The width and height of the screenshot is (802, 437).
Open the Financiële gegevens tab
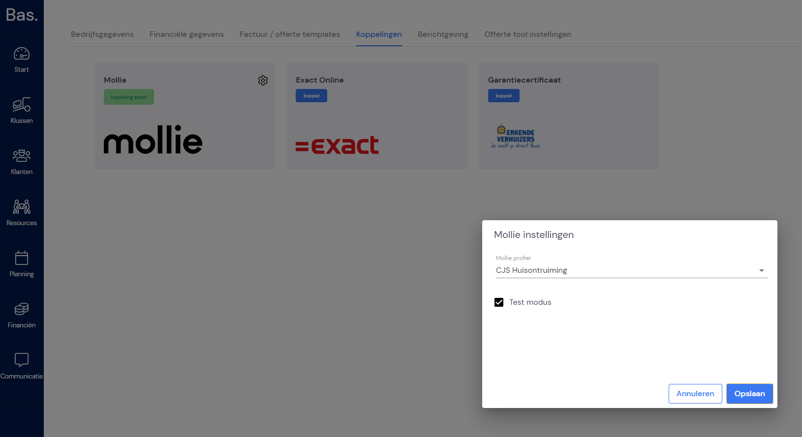pos(186,34)
